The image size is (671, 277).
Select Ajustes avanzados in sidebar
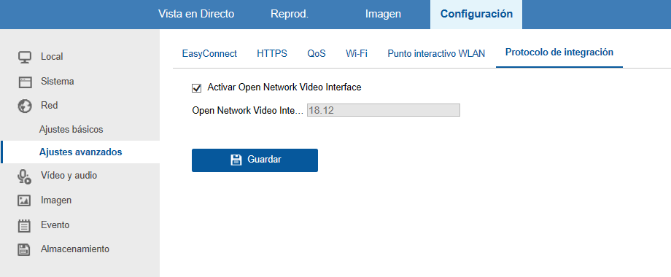point(80,152)
